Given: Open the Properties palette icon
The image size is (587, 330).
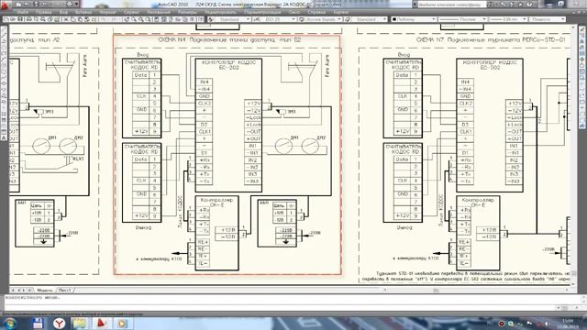Looking at the screenshot, I should (x=157, y=19).
